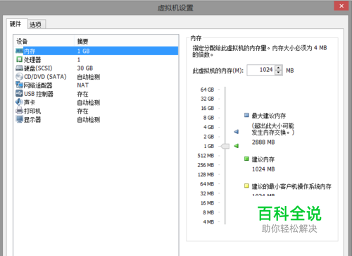The image size is (352, 256).
Task: Select the 处理器 row in device list
Action: tap(96, 59)
